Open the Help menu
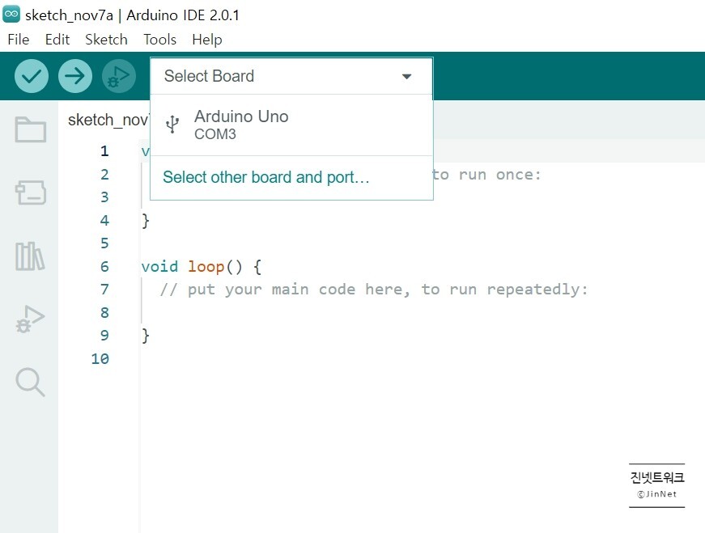705x533 pixels. 207,40
